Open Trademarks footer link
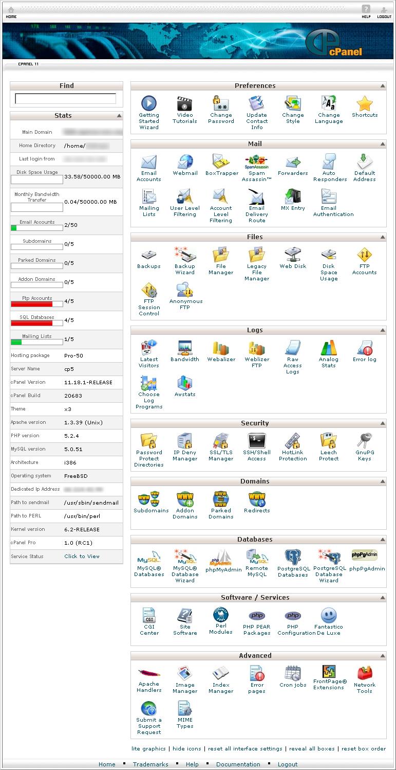 tap(150, 764)
